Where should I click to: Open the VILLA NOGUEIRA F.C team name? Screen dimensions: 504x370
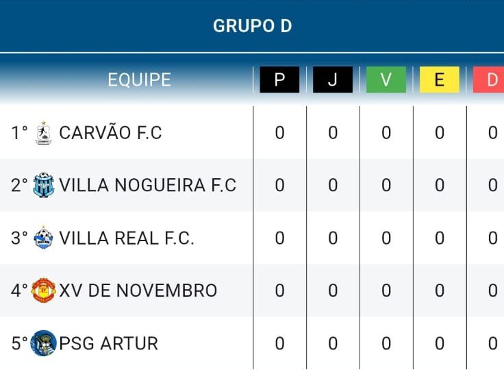[x=147, y=185]
